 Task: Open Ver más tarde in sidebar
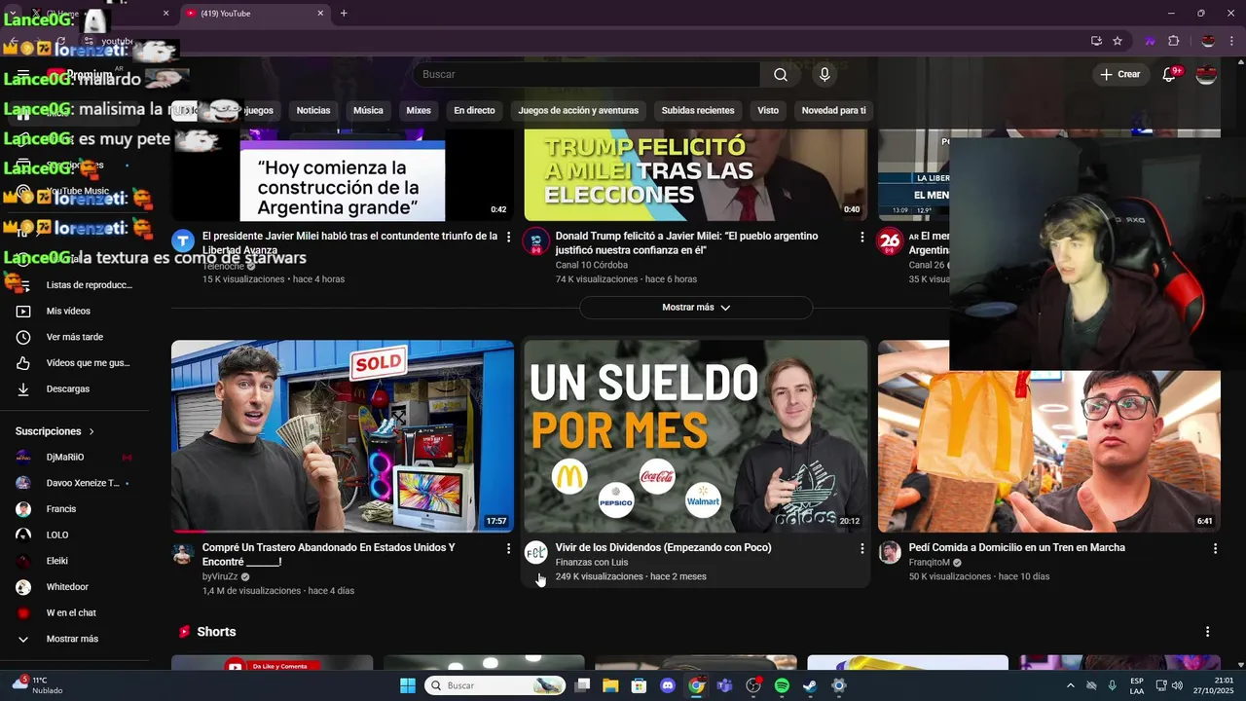[75, 337]
